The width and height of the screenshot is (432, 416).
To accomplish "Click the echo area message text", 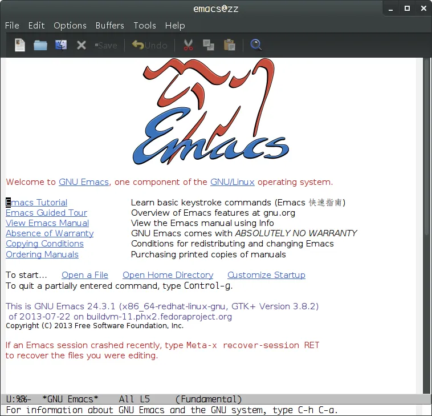I will 172,410.
